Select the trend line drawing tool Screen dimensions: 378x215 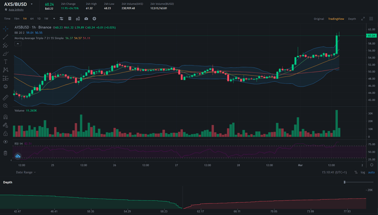(x=6, y=37)
